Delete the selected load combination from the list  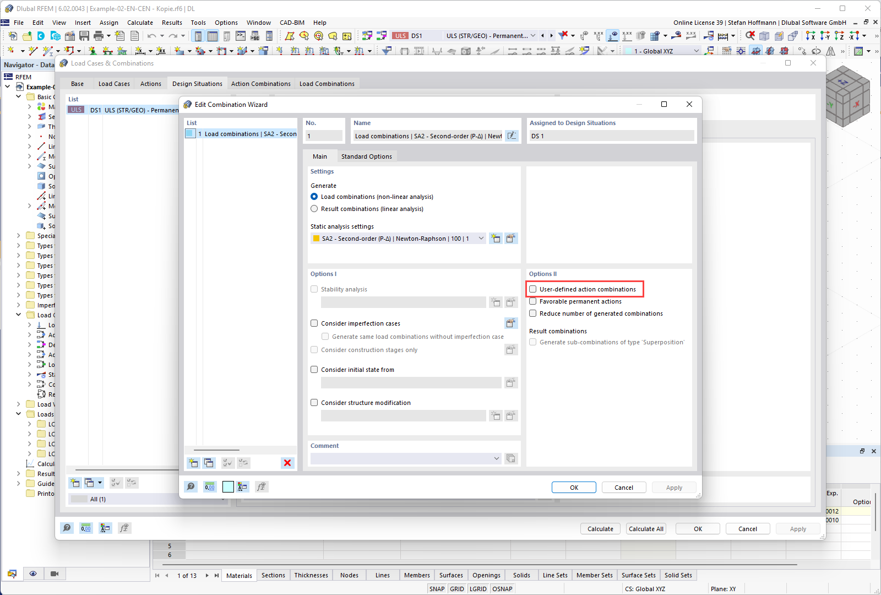(287, 463)
